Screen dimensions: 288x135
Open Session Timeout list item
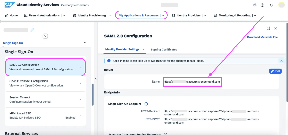(x=45, y=99)
